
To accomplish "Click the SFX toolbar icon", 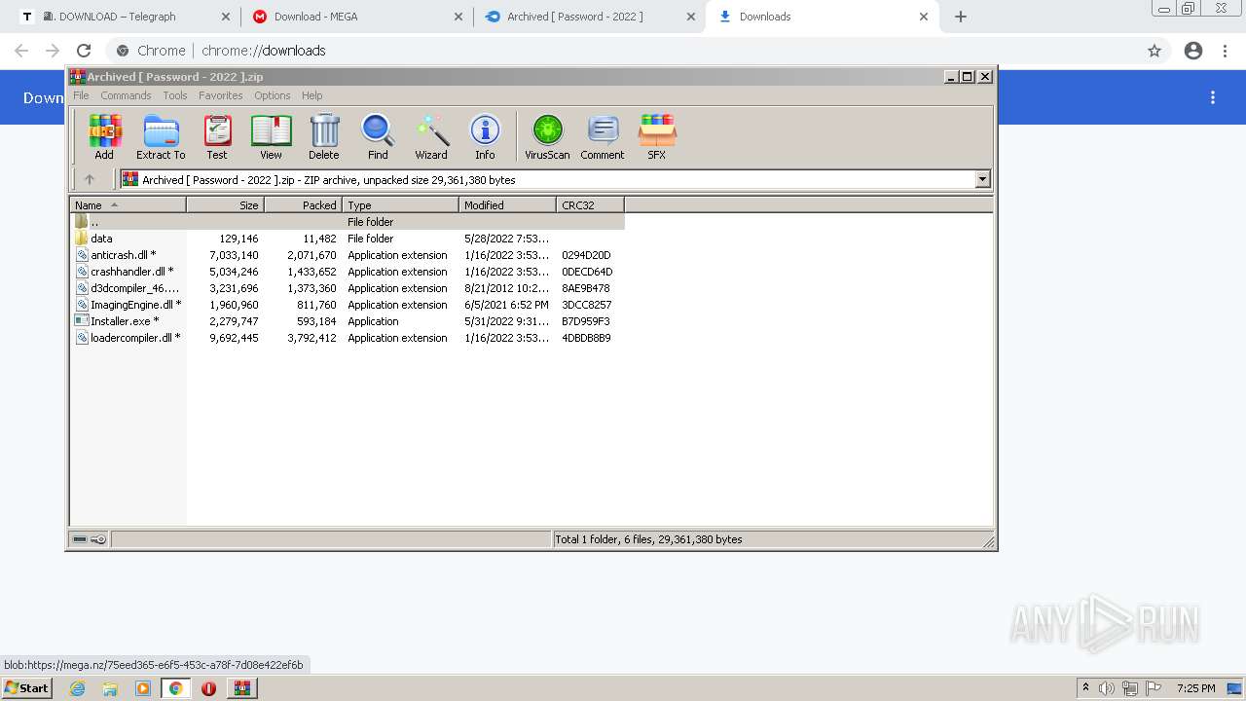I will point(657,137).
